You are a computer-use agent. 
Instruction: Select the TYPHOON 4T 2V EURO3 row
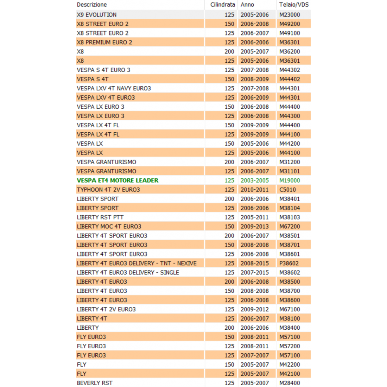tap(108, 190)
